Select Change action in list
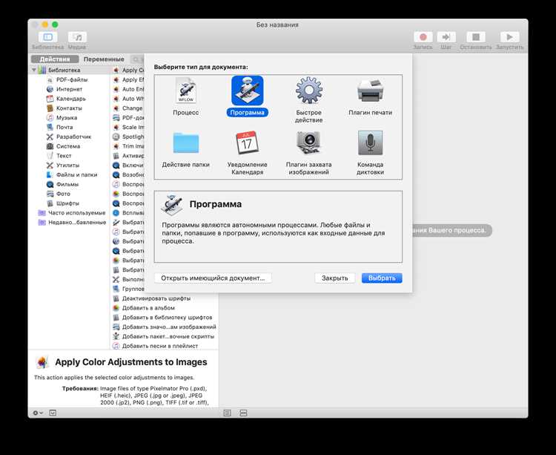 pos(128,108)
